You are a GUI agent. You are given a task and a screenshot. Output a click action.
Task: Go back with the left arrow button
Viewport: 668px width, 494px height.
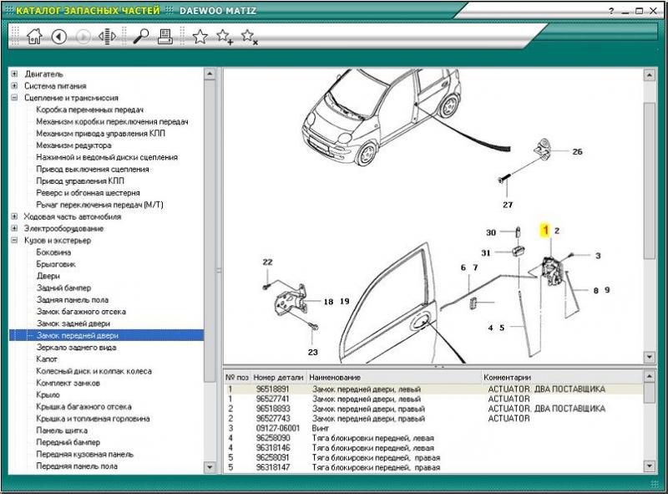coord(58,36)
